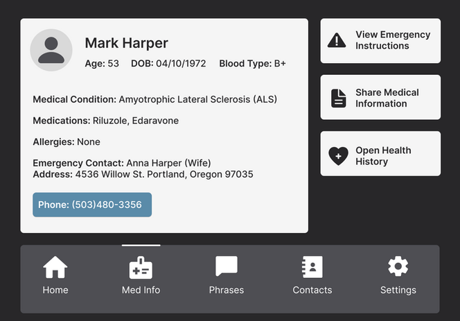Click the Home house icon
This screenshot has height=321, width=460.
pyautogui.click(x=55, y=267)
